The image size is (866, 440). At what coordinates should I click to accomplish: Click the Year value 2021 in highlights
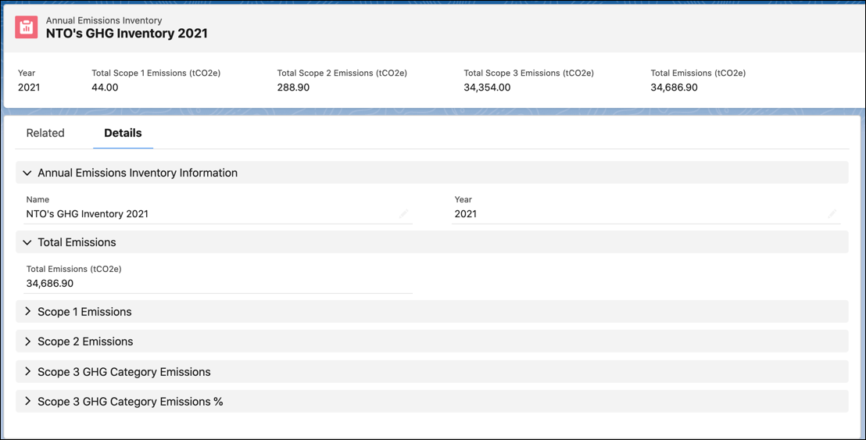[x=29, y=88]
